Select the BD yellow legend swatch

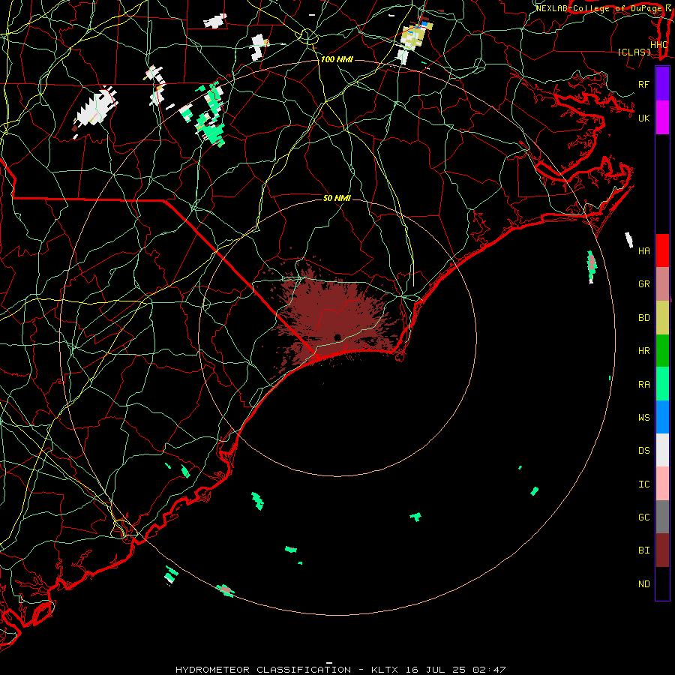[662, 317]
